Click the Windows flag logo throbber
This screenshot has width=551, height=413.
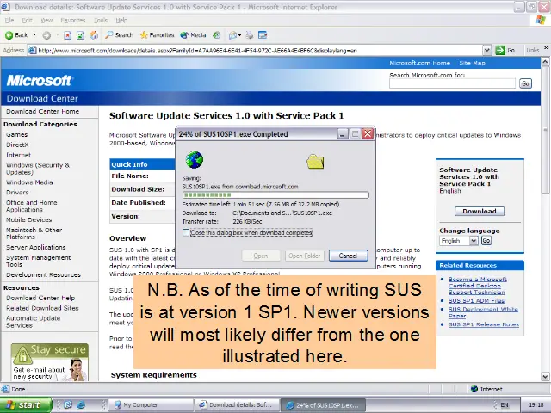point(540,20)
